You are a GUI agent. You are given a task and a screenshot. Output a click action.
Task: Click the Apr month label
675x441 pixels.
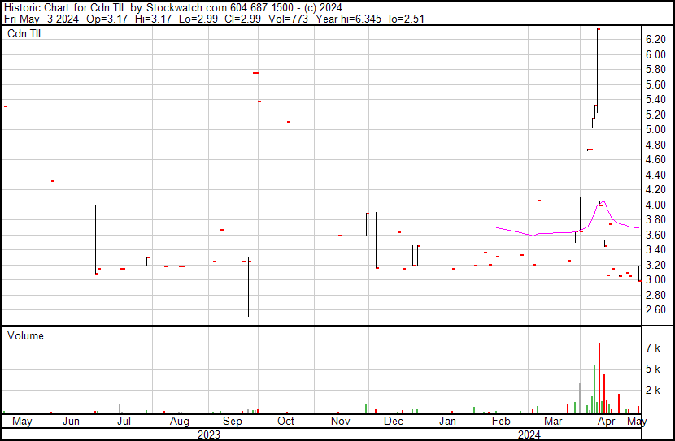[x=607, y=422]
